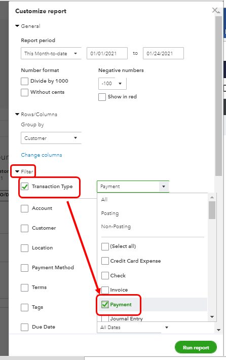
Task: Select the All option in list
Action: [104, 199]
